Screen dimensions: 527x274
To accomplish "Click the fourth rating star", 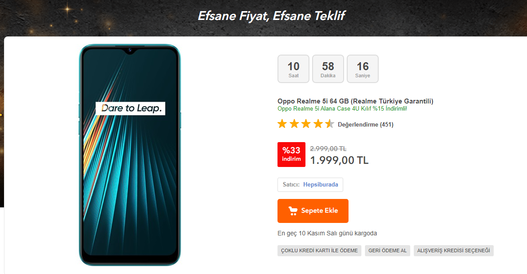I will 318,124.
